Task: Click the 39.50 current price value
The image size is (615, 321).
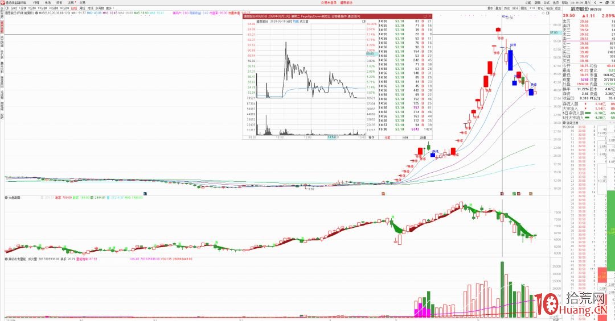Action: coord(569,16)
